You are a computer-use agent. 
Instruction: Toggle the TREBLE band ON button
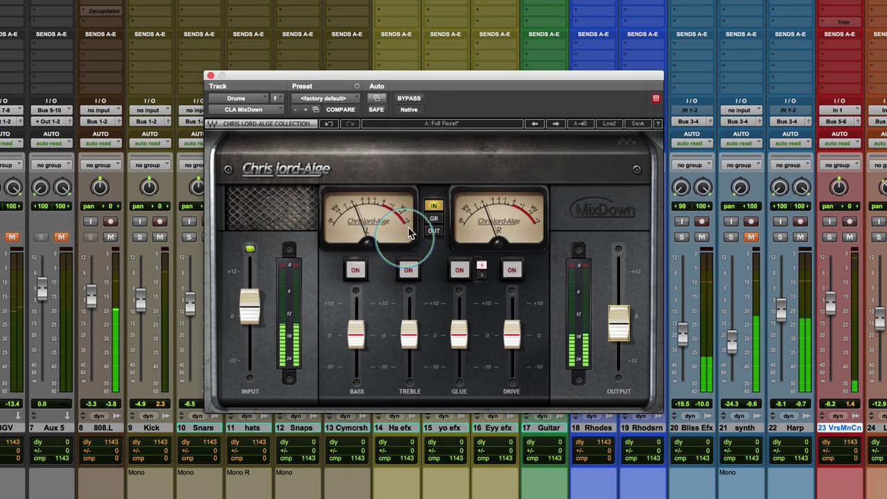pos(408,270)
